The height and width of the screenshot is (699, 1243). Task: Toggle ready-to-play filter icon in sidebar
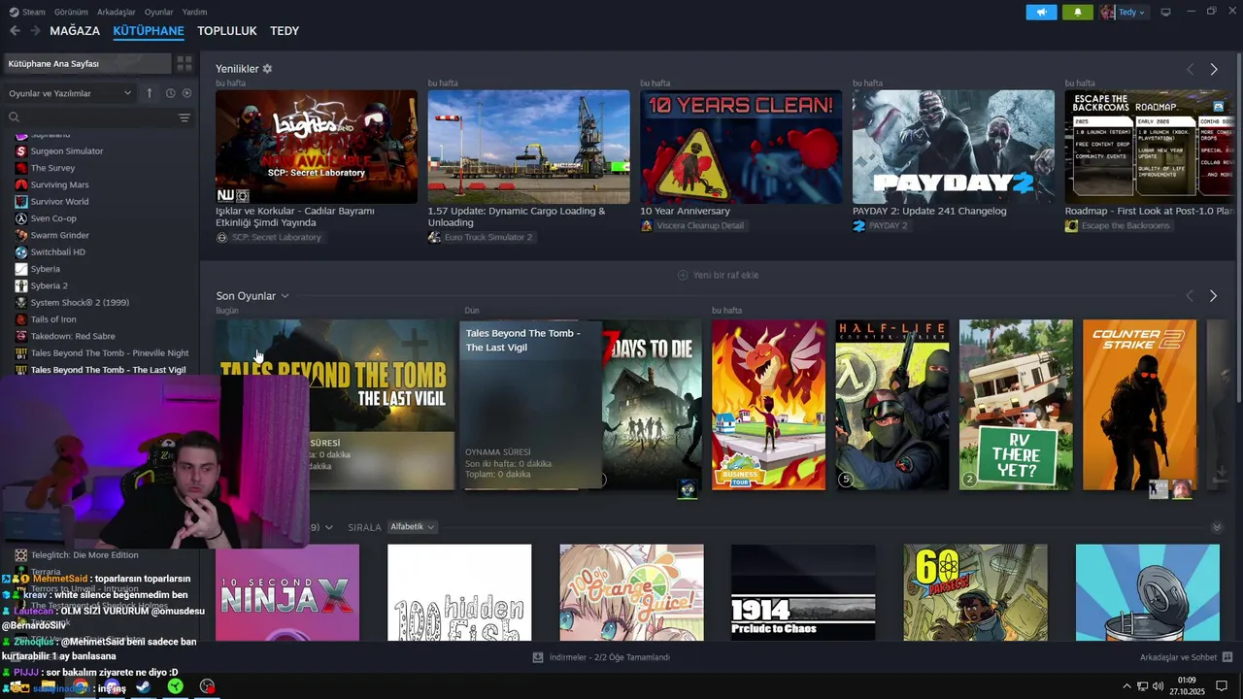[x=187, y=93]
